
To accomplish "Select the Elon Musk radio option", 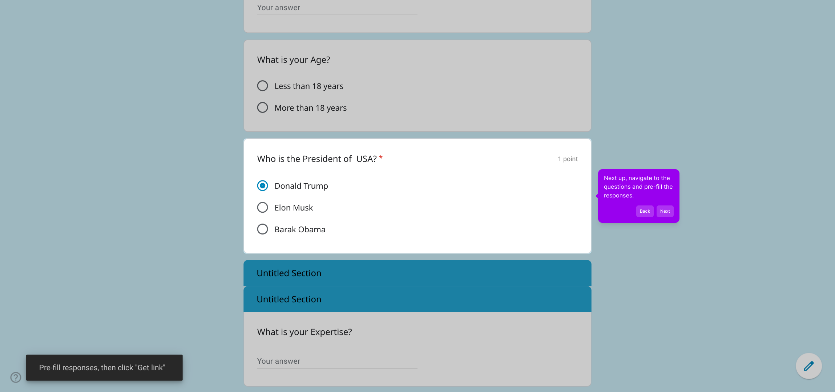I will [262, 208].
